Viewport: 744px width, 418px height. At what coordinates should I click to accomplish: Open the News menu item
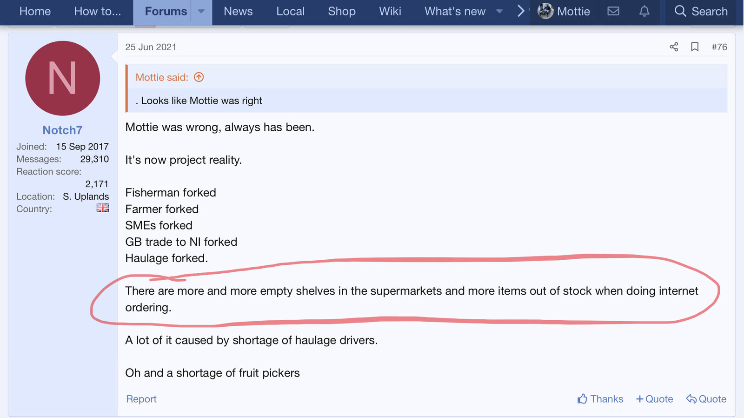click(238, 11)
